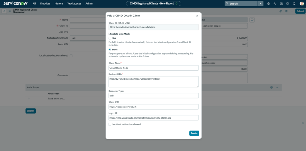Click the Auth Scopes section title
This screenshot has width=306, height=151.
point(33,88)
